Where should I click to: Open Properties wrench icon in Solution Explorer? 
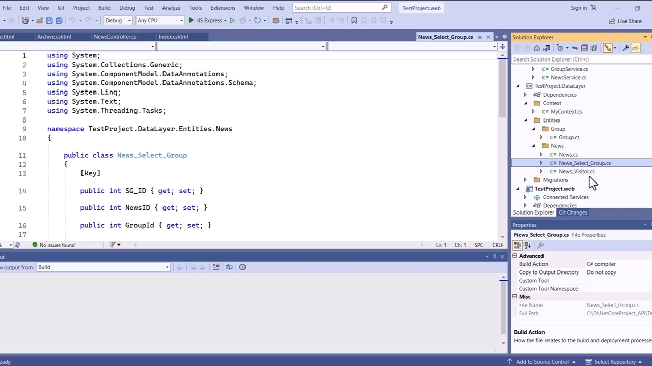click(x=626, y=48)
